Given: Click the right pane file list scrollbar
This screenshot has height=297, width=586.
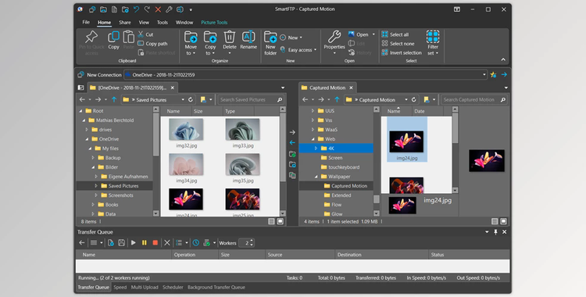Looking at the screenshot, I should (x=455, y=149).
